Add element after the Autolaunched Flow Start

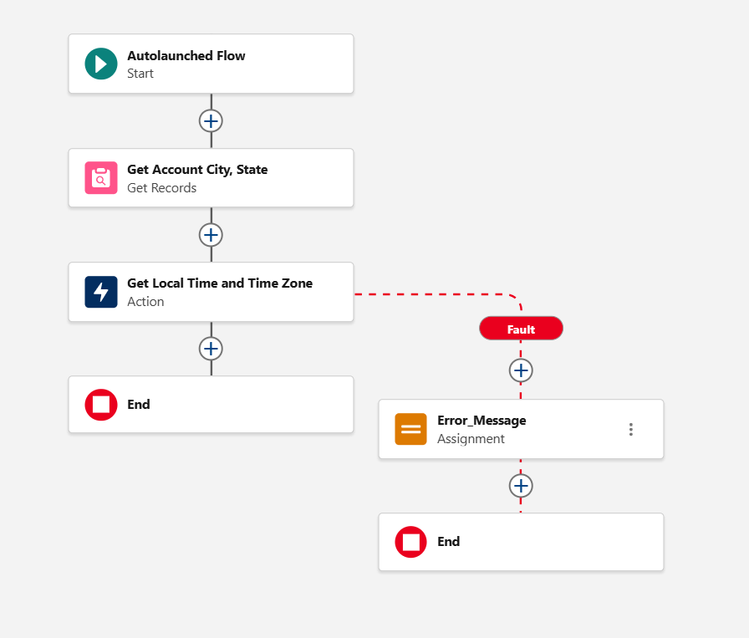pyautogui.click(x=211, y=121)
